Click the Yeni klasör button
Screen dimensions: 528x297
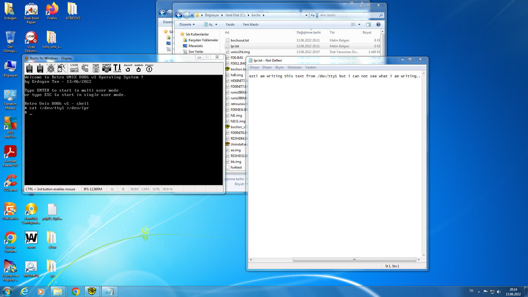click(251, 24)
